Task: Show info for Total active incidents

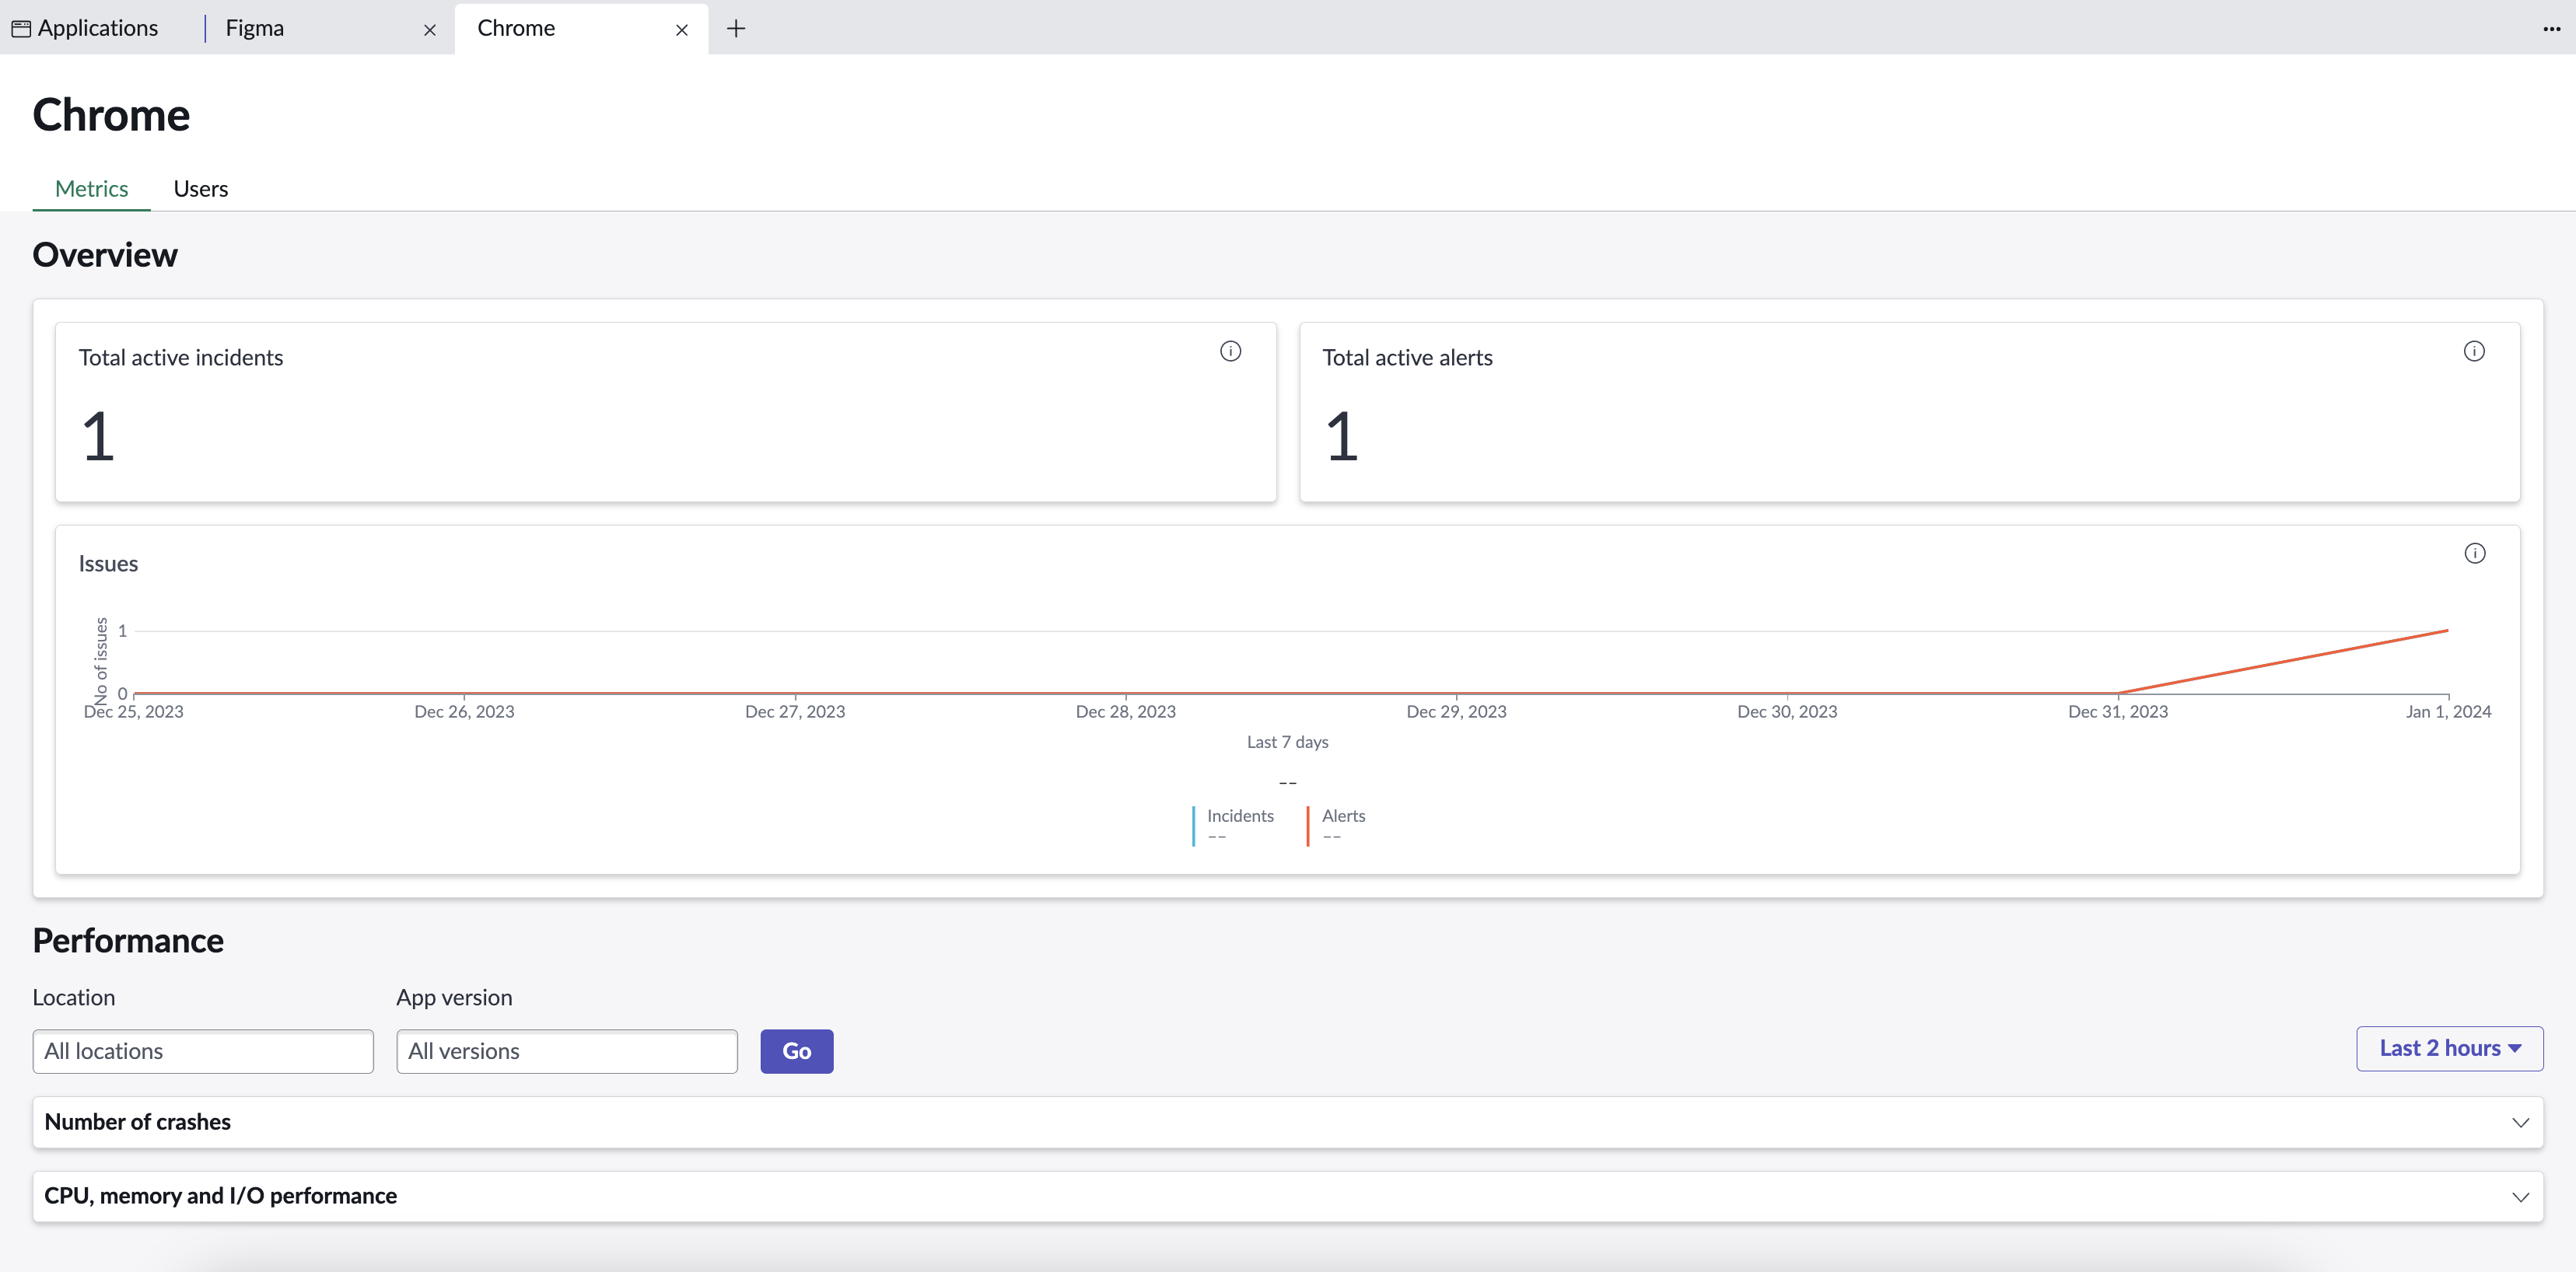Action: tap(1230, 351)
